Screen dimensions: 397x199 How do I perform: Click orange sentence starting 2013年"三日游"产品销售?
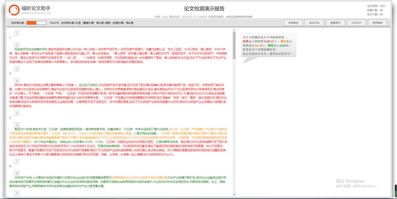coord(192,129)
